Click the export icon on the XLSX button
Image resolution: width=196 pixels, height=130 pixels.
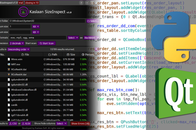[x=23, y=123]
